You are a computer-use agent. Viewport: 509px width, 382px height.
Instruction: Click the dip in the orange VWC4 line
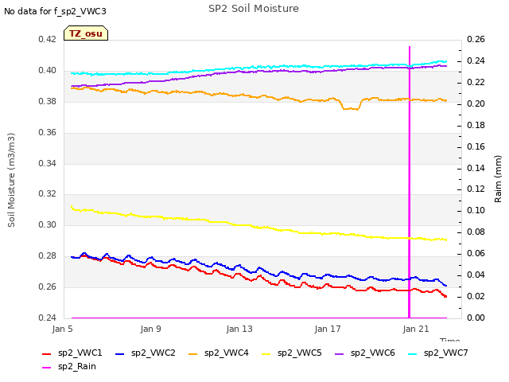pos(351,108)
